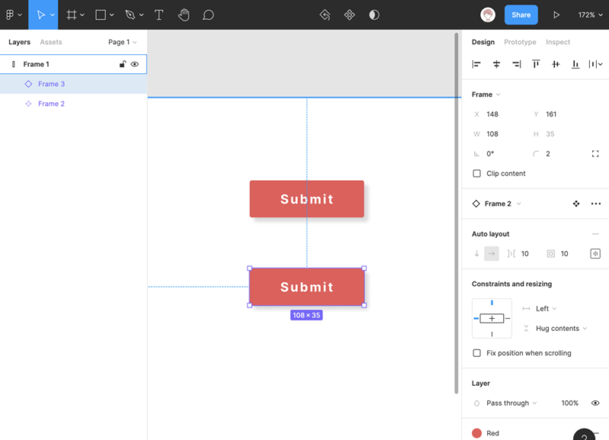Click the X position input field
The image size is (609, 440).
click(502, 114)
